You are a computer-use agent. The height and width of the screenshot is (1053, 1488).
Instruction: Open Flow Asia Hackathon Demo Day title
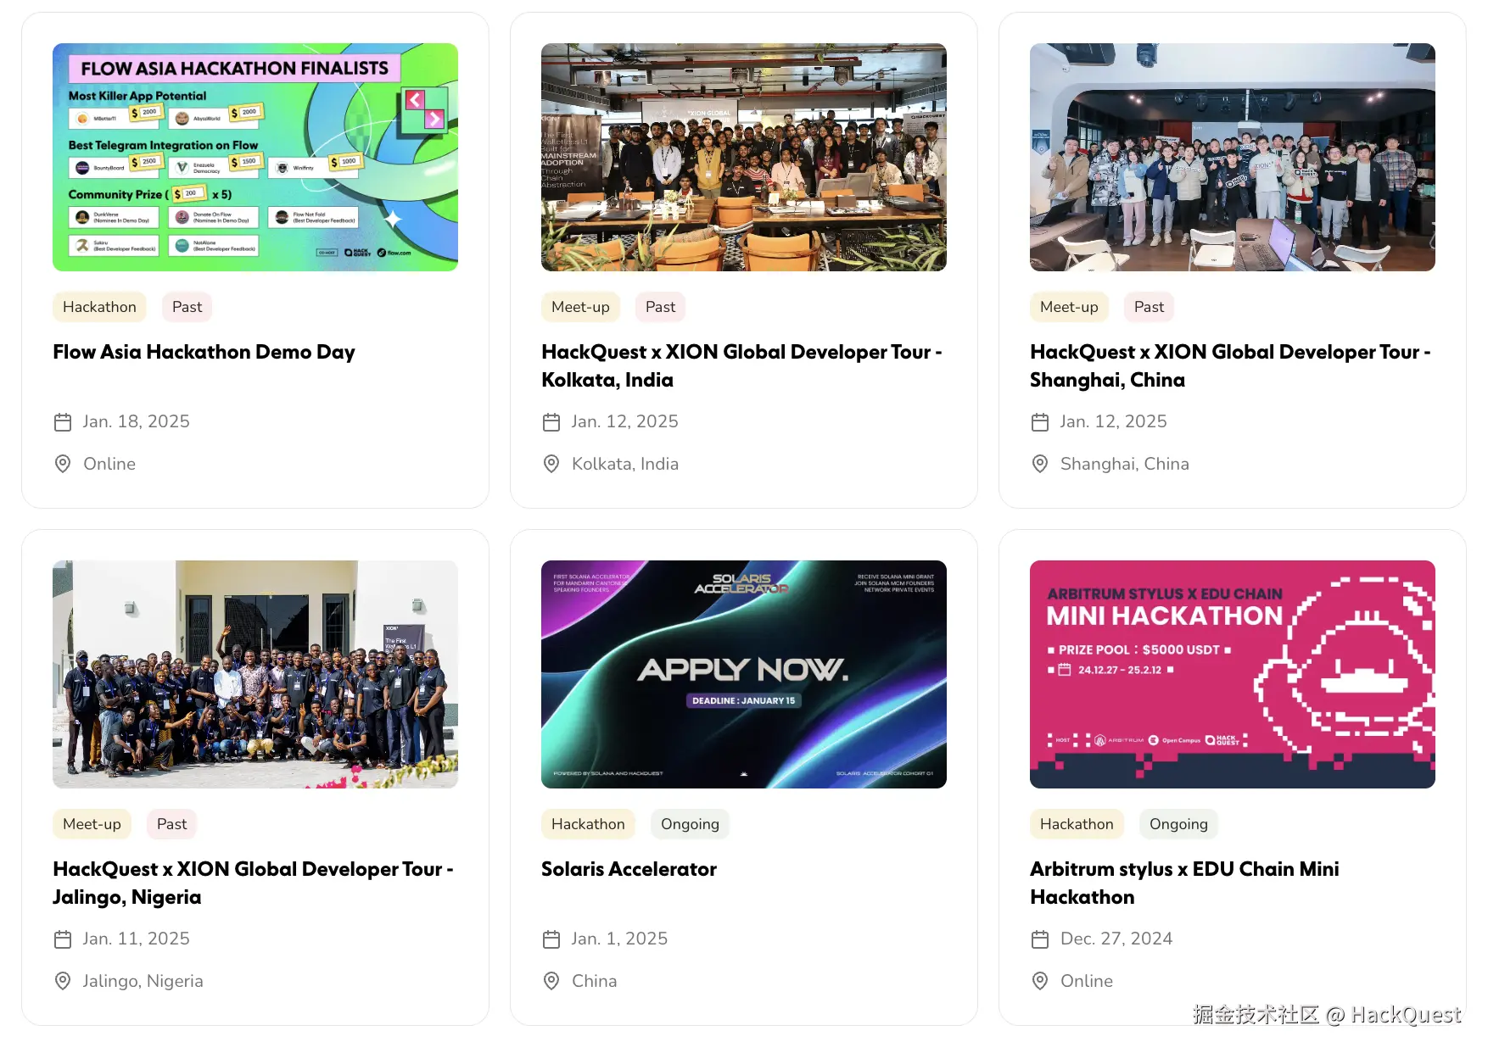[204, 352]
